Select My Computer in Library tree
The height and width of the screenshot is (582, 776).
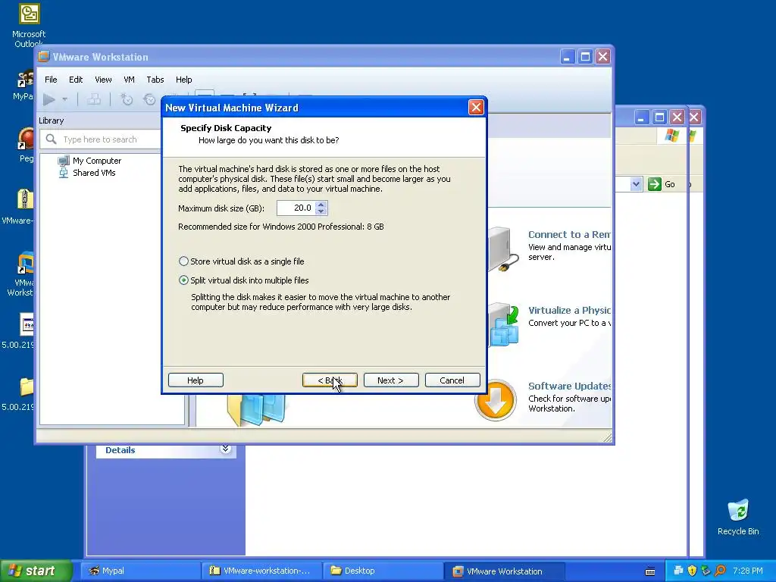(x=96, y=161)
